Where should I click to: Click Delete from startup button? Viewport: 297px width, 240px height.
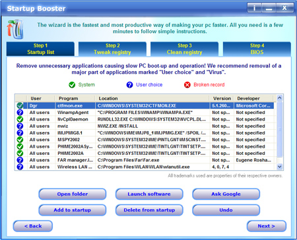coord(149,210)
